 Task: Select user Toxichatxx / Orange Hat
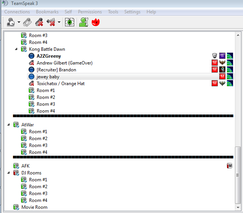tap(60, 84)
